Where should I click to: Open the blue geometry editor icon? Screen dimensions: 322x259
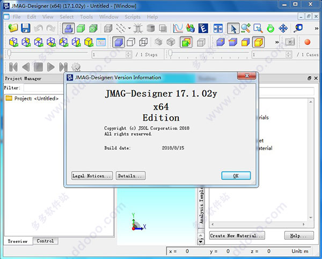click(68, 28)
